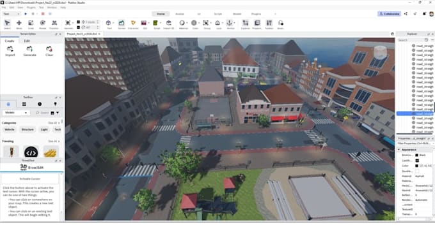Screen dimensions: 435x232
Task: Collapse the Appearance properties section
Action: [399, 149]
